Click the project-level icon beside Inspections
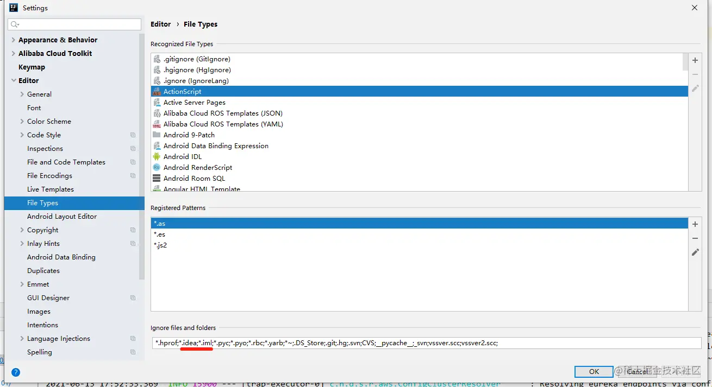This screenshot has height=387, width=712. [133, 149]
